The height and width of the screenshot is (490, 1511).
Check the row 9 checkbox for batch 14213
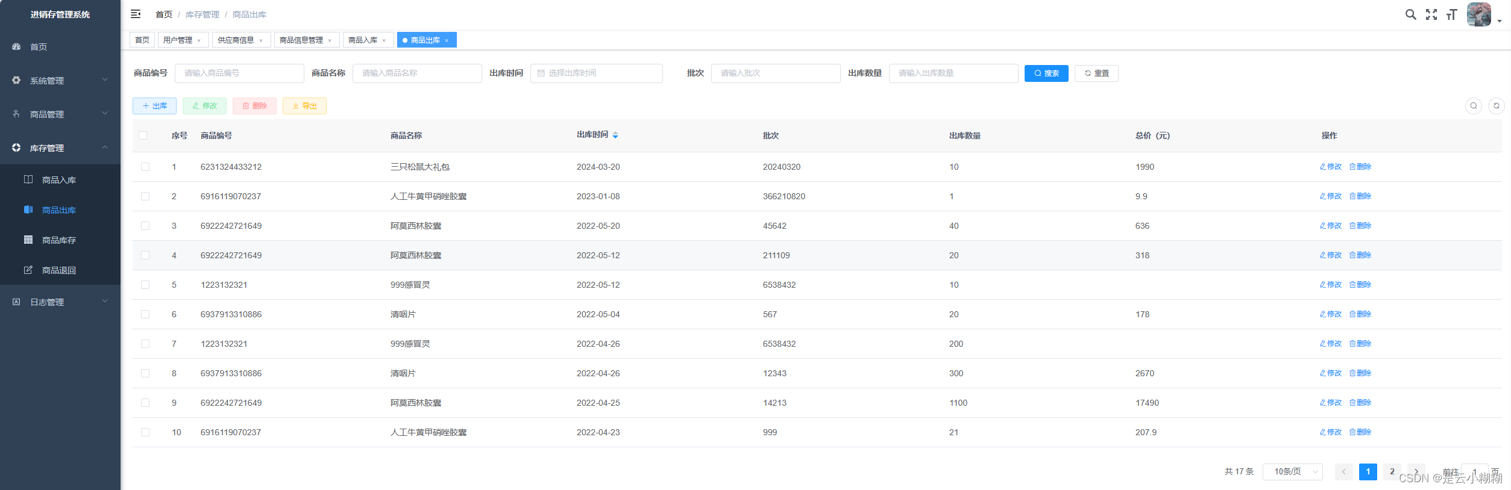[145, 403]
